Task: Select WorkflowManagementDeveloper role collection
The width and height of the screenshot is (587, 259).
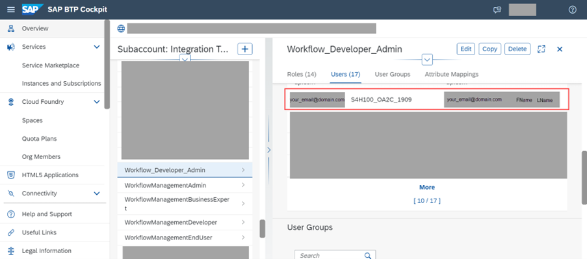Action: 185,223
